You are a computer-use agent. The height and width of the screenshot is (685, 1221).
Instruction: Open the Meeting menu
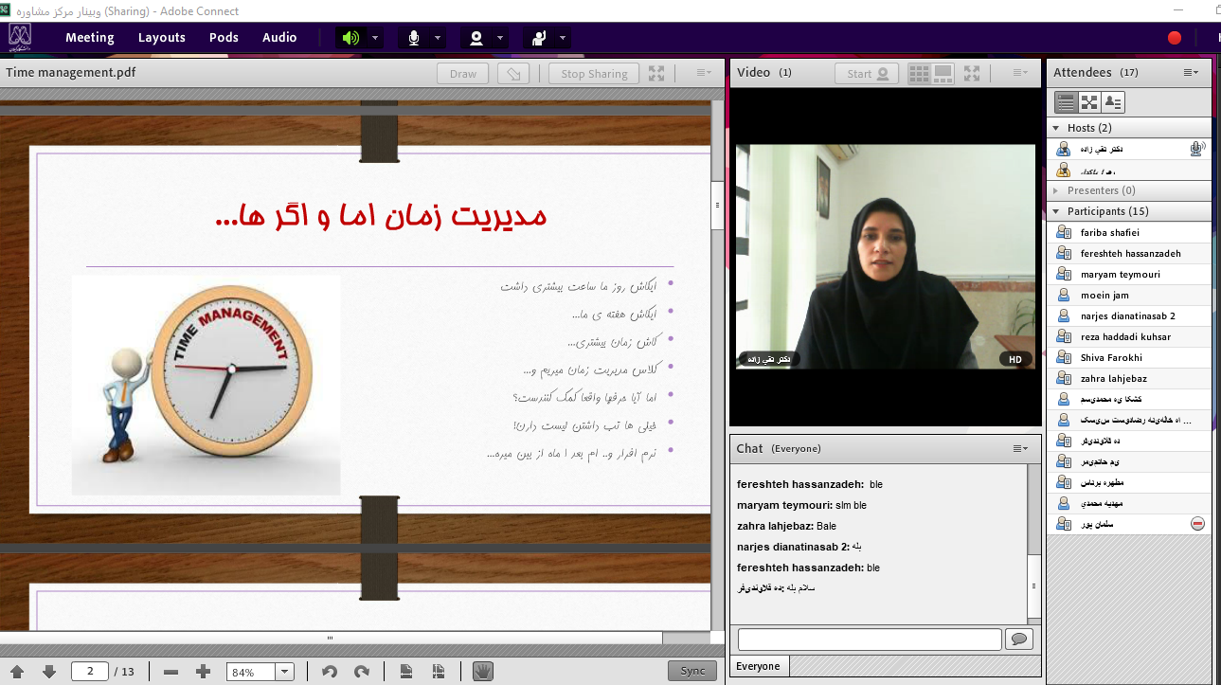coord(89,38)
